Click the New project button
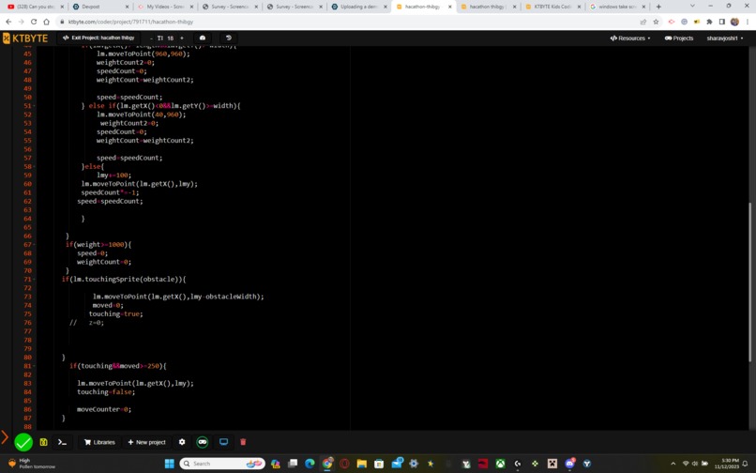Screen dimensions: 756x473 [146, 442]
